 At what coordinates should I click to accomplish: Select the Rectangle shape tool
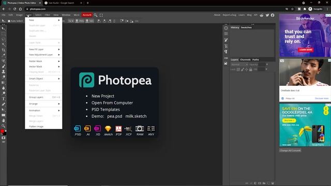click(4, 115)
